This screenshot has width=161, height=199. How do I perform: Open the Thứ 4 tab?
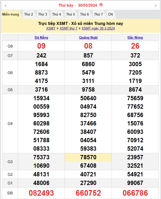coord(57,15)
